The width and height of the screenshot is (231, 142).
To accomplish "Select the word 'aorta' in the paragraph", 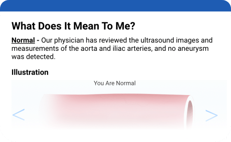I will tap(89, 48).
